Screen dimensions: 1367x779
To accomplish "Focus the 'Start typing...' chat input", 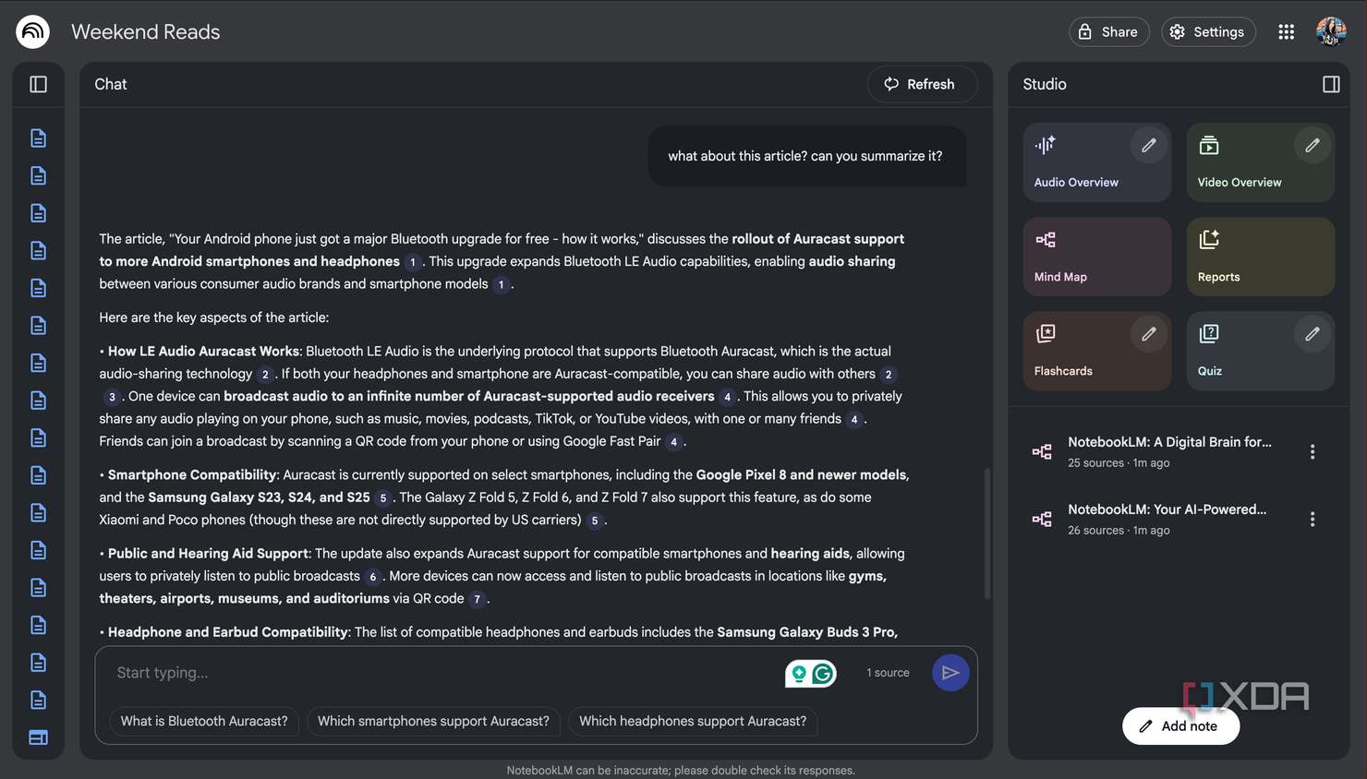I will pyautogui.click(x=443, y=673).
